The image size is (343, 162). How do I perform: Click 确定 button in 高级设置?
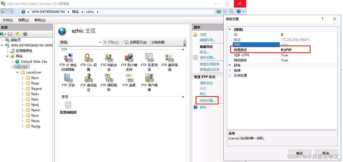[x=300, y=153]
